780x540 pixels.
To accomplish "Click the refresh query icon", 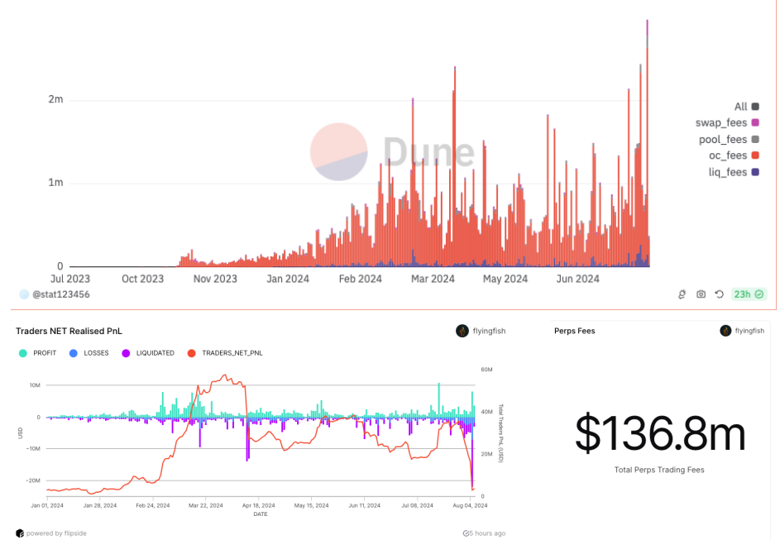I will (720, 294).
